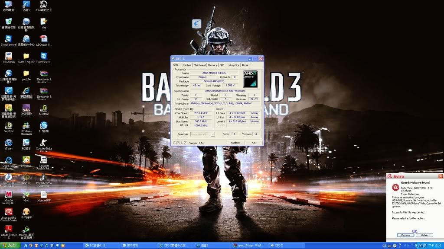Click the Cores count value field
The width and height of the screenshot is (444, 249).
coord(235,134)
